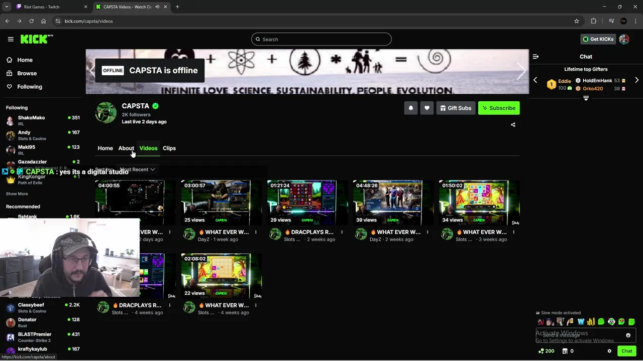Click the 200 KICKs balance icon
643x361 pixels.
click(x=546, y=351)
